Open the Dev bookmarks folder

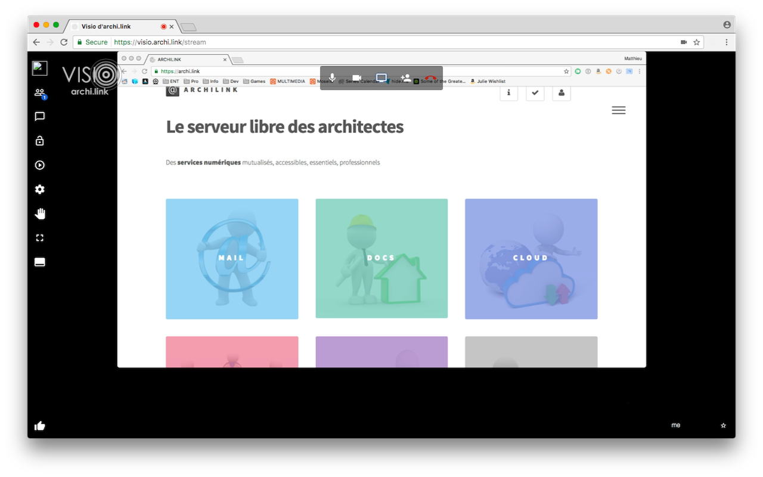[x=231, y=81]
